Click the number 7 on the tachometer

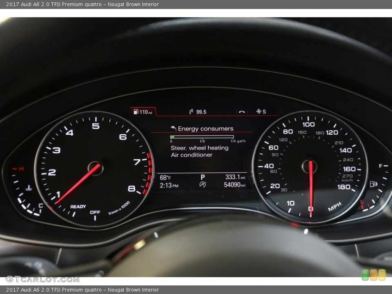pyautogui.click(x=137, y=162)
